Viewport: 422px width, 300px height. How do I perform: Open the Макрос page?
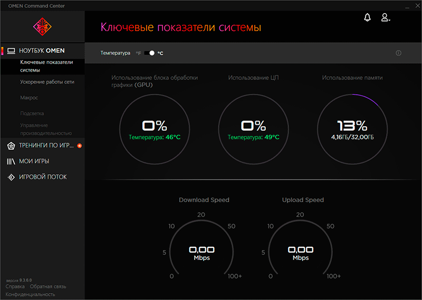pos(29,97)
